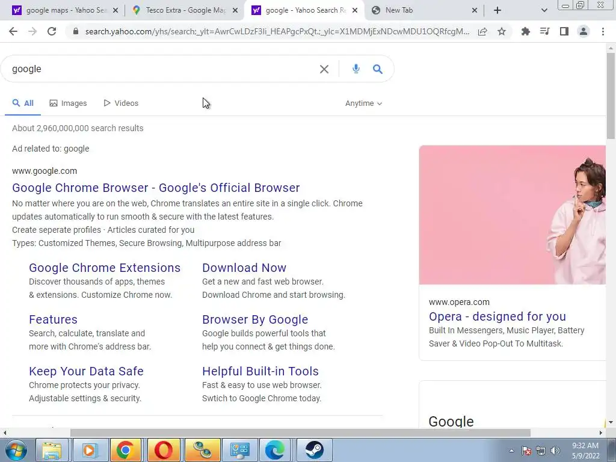Open Google Chrome Extensions link
This screenshot has height=462, width=616.
point(105,268)
